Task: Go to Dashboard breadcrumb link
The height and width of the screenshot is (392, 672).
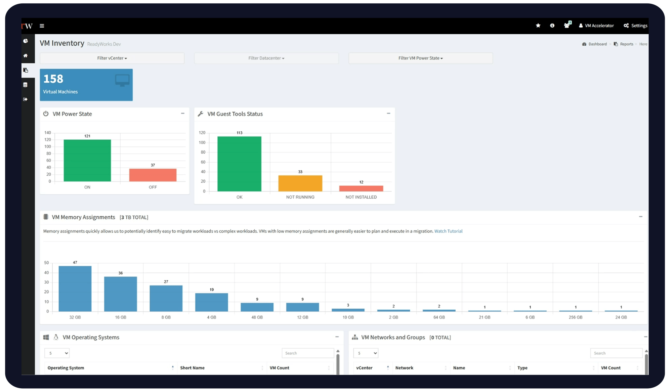Action: click(597, 44)
